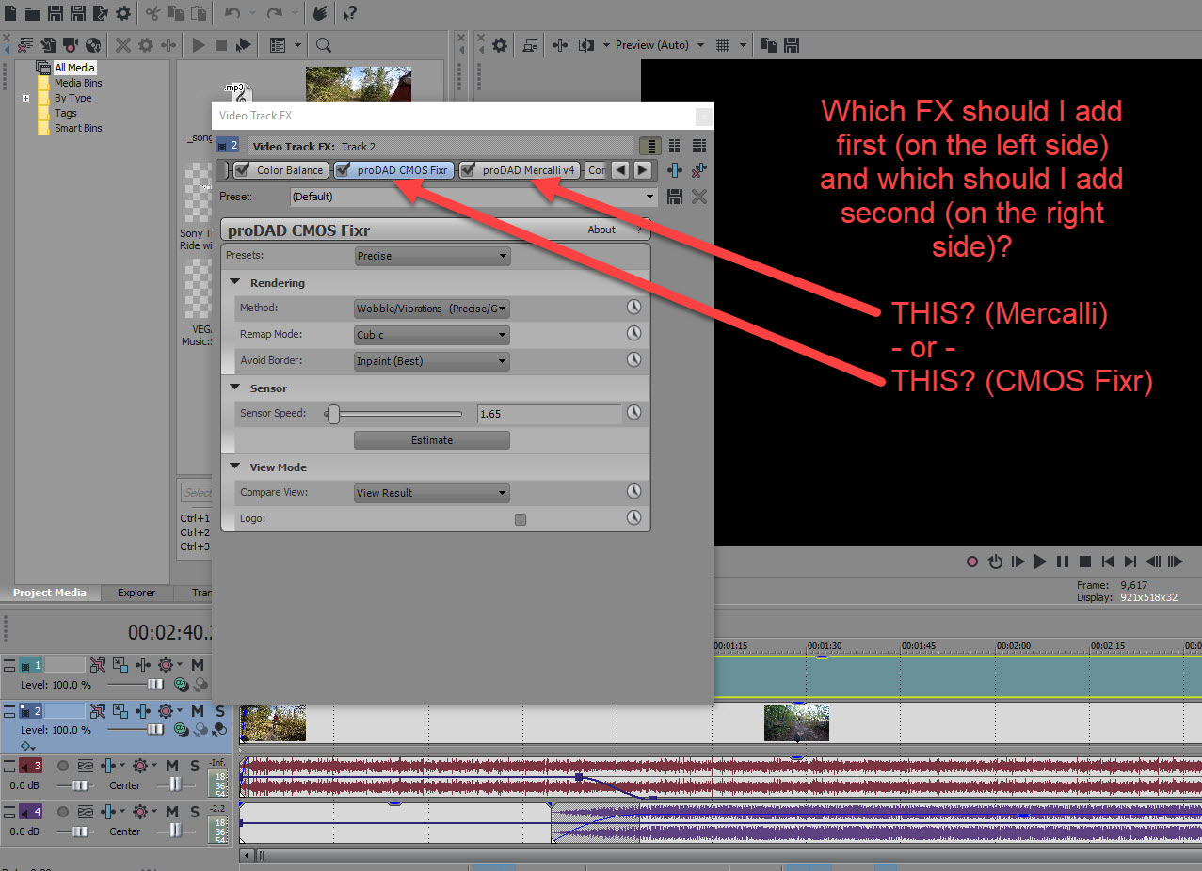Open the search magnifier in Project Media toolbar
This screenshot has width=1202, height=871.
(324, 45)
